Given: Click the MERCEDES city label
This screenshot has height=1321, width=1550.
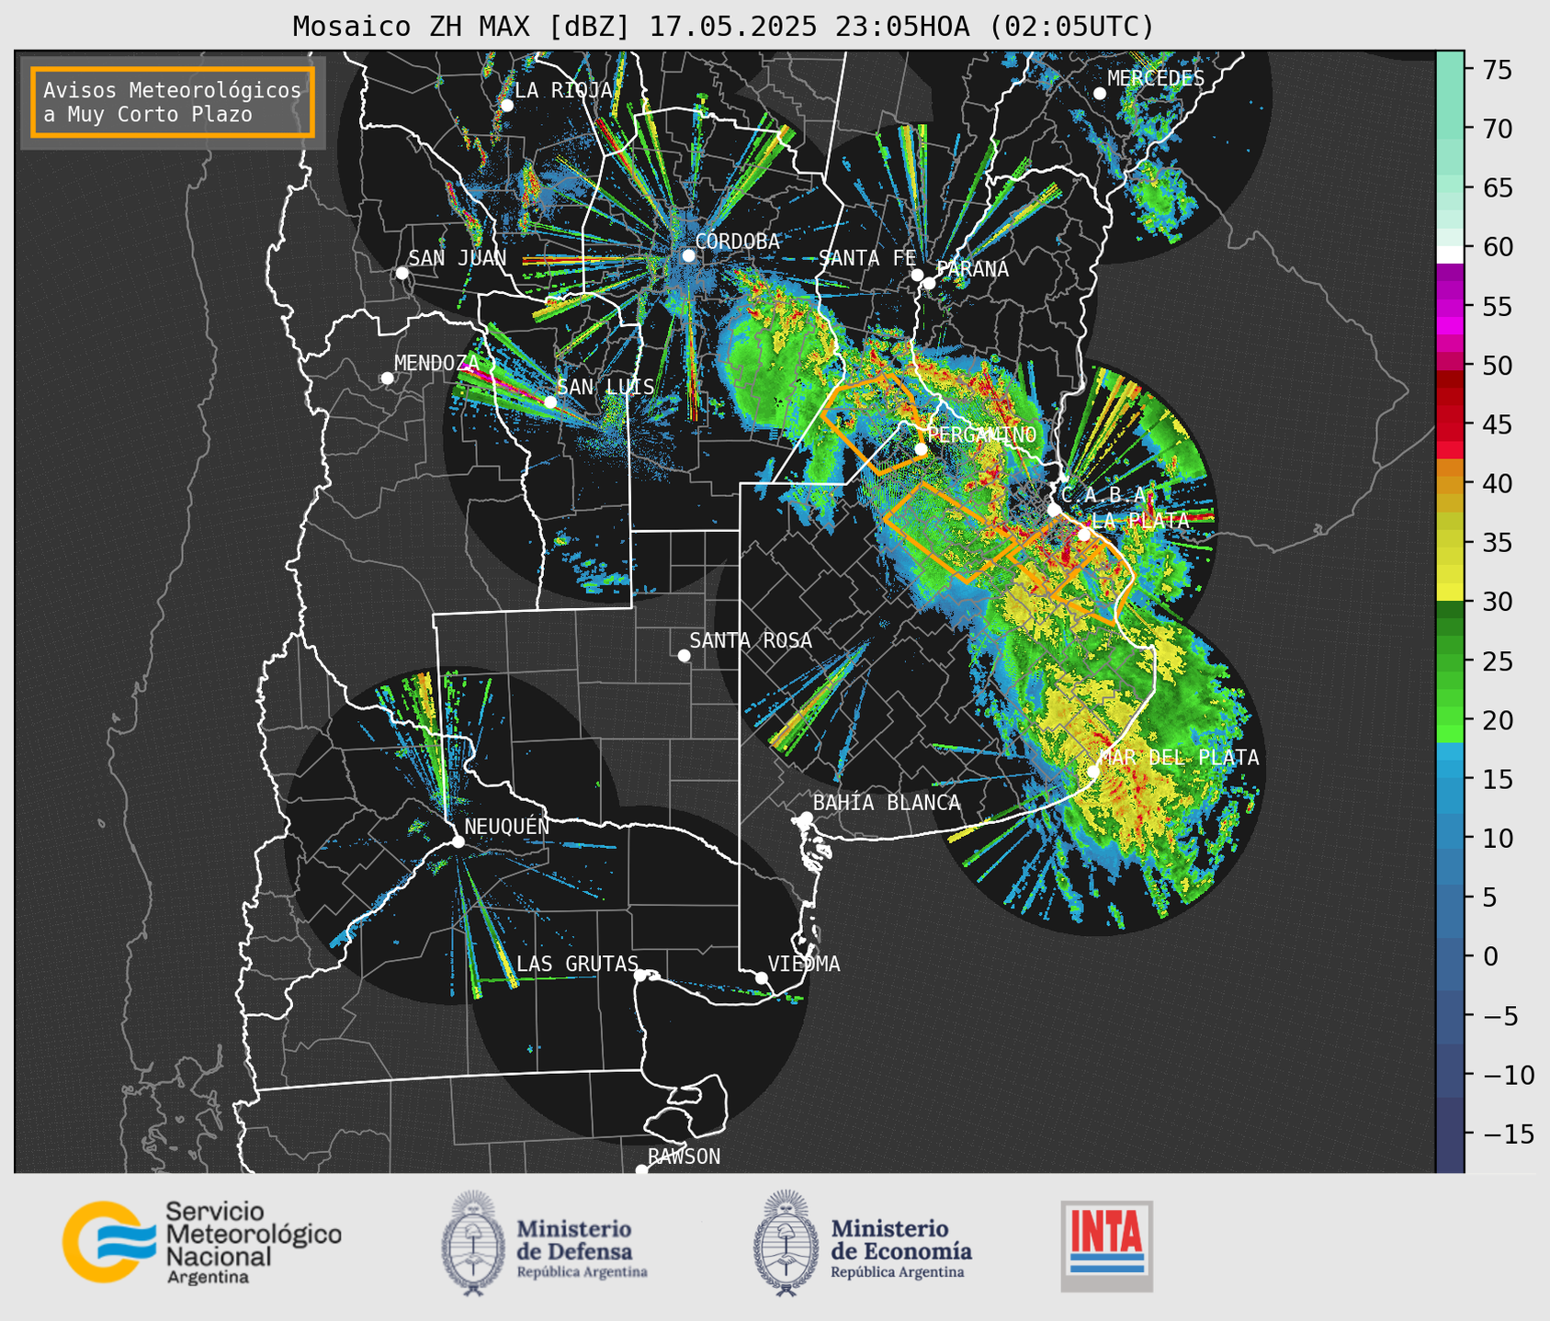Looking at the screenshot, I should click(x=1156, y=79).
